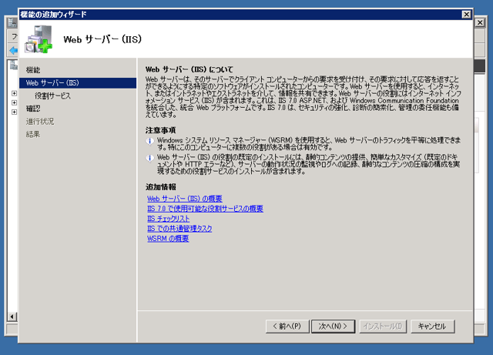Image resolution: width=493 pixels, height=355 pixels.
Task: Open IIS 7.0 で使用可能な役割サービスの概要 link
Action: (x=205, y=209)
